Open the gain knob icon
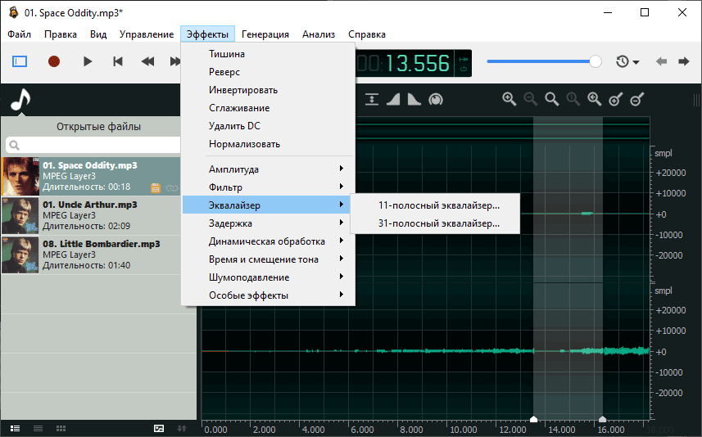The width and height of the screenshot is (702, 437). pyautogui.click(x=436, y=99)
